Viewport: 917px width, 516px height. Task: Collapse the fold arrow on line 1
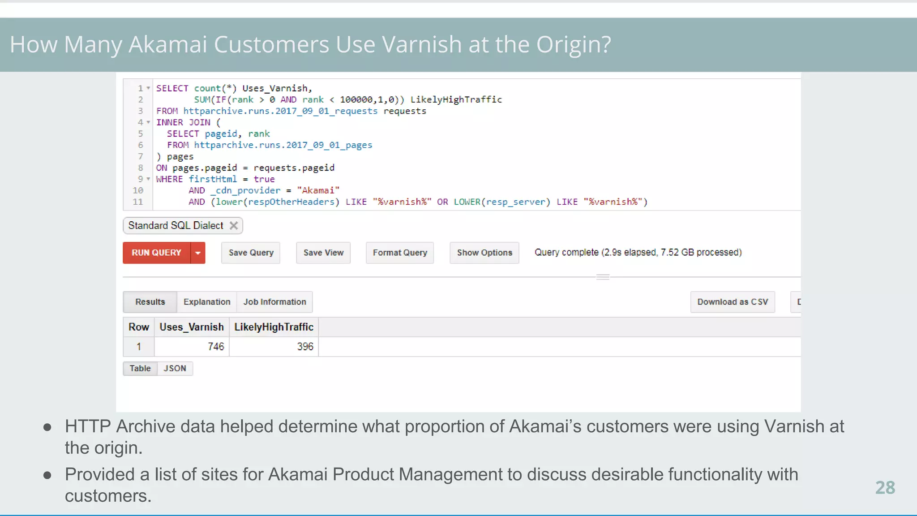click(148, 88)
